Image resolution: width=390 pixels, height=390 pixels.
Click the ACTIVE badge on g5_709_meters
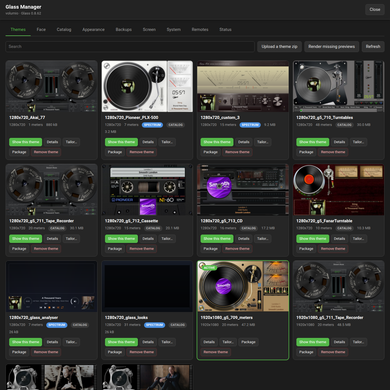(x=209, y=268)
